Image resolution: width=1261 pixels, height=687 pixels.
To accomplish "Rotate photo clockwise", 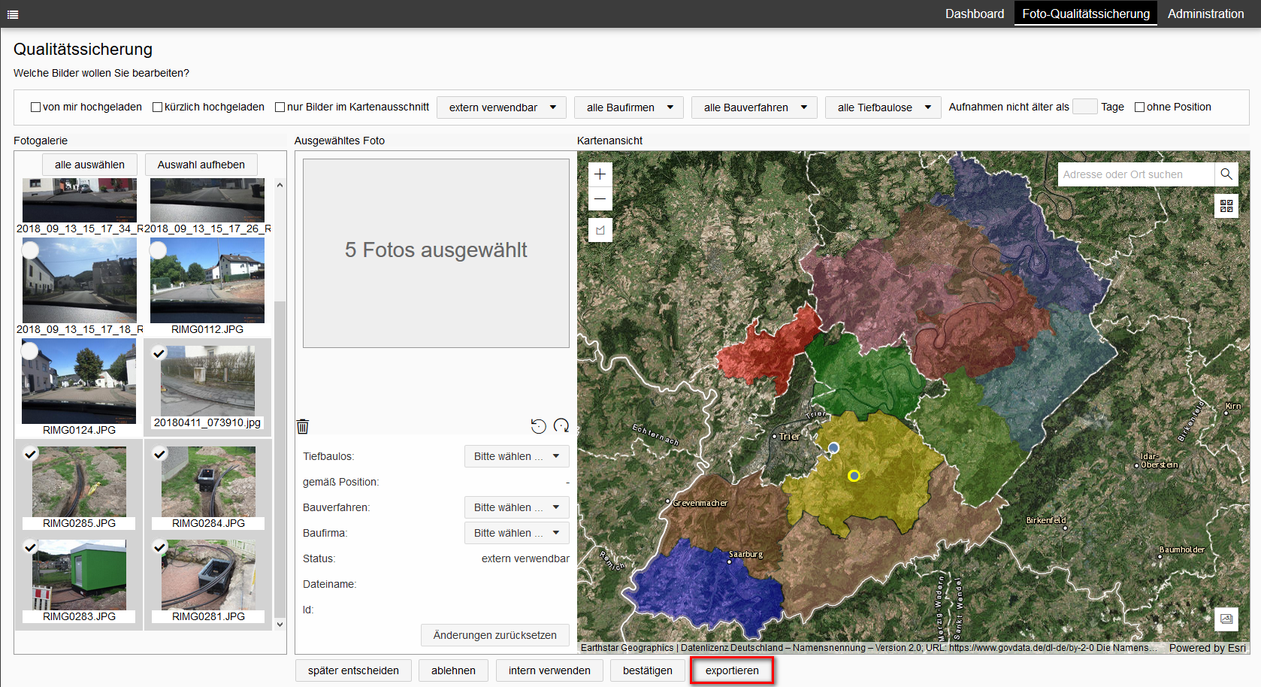I will 561,426.
